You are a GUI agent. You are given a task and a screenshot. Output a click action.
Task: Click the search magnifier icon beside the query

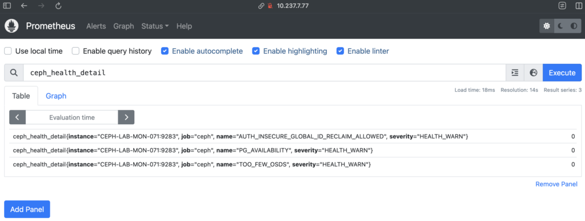(x=14, y=72)
